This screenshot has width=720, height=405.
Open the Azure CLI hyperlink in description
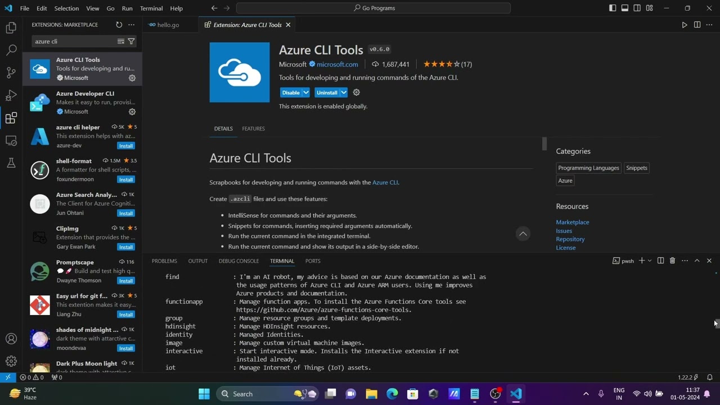385,182
